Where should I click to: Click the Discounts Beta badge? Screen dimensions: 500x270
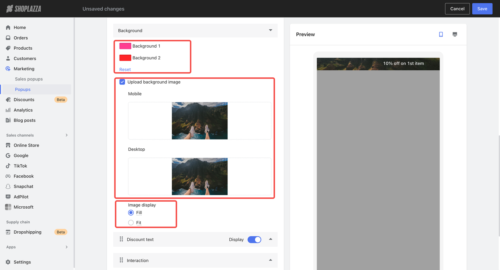(x=61, y=100)
